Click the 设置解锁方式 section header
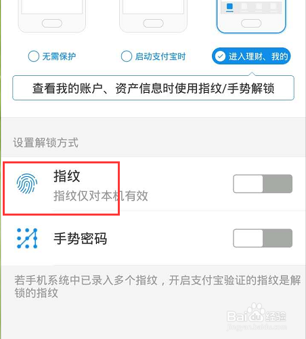The width and height of the screenshot is (306, 339). [45, 142]
